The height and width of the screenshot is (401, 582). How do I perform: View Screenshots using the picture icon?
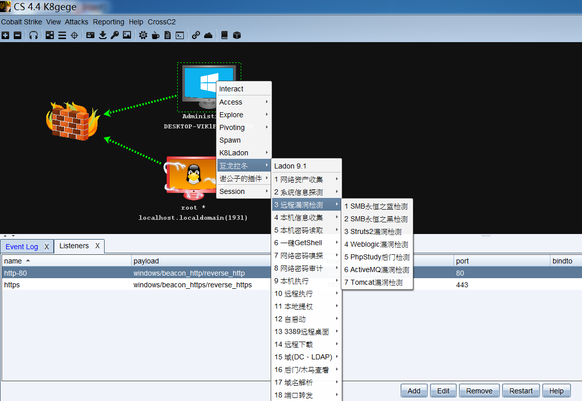(127, 35)
